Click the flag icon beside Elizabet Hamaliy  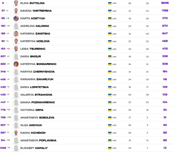pyautogui.click(x=110, y=148)
